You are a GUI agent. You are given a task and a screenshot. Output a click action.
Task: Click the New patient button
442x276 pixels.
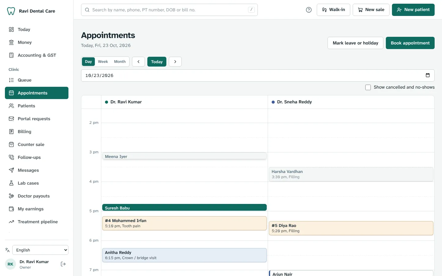tap(413, 10)
